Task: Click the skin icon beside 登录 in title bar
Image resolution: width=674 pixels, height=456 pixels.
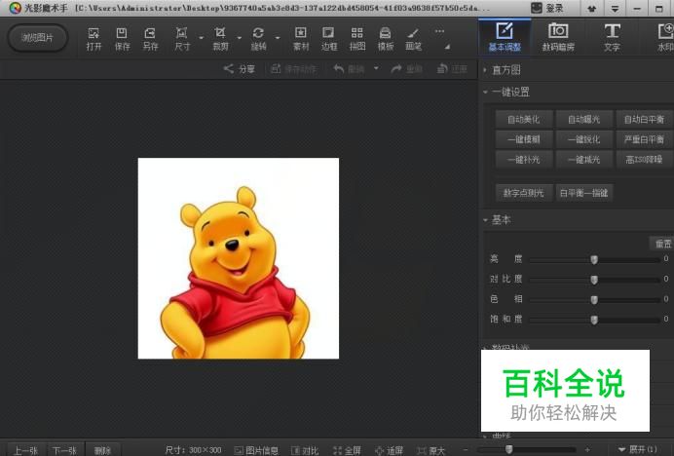Action: 592,8
